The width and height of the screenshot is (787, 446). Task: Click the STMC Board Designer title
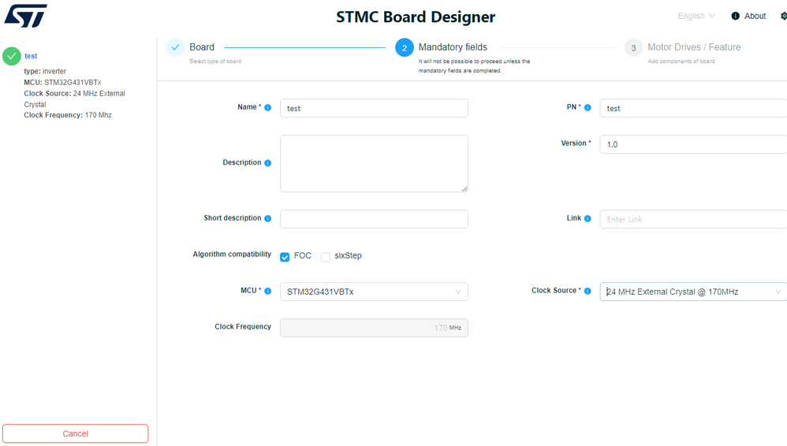tap(416, 17)
